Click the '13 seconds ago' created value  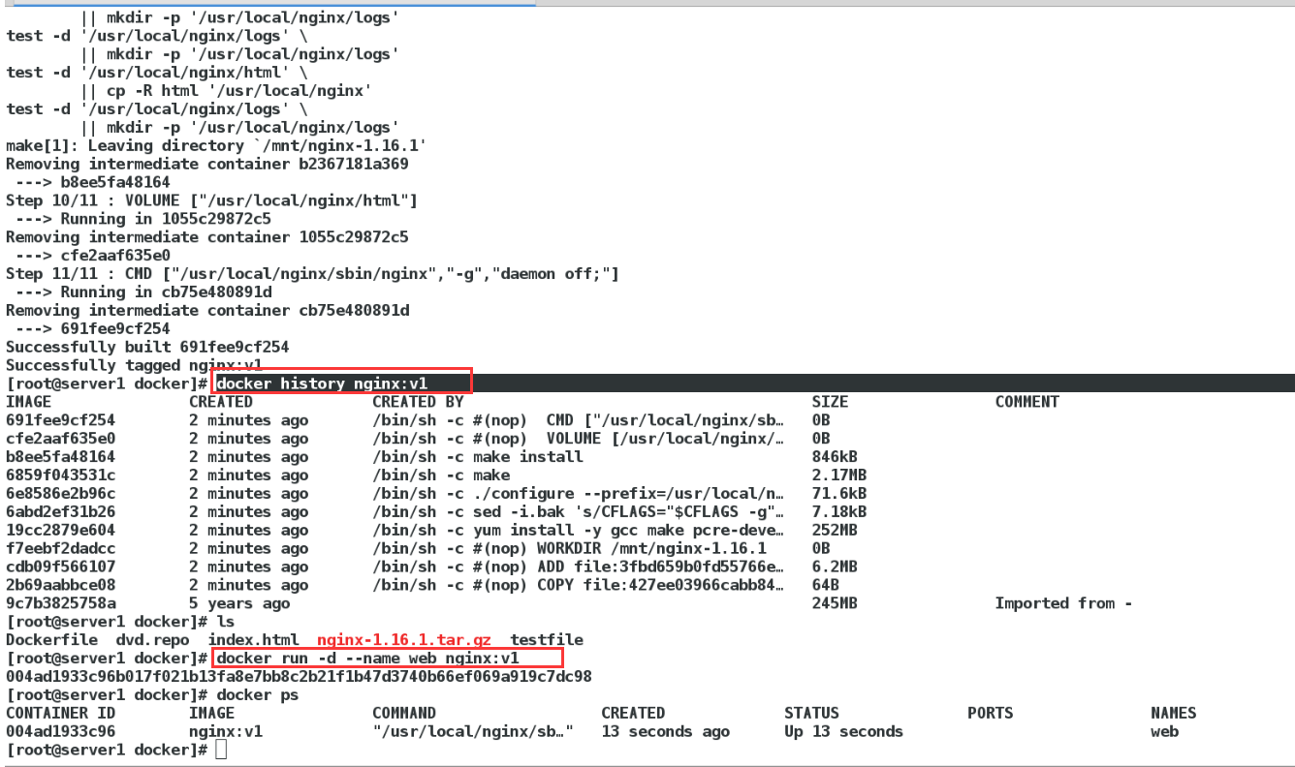pos(665,732)
